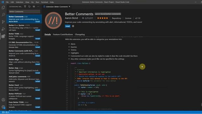The image size is (202, 114).
Task: Open the License link
Action: tap(128, 18)
